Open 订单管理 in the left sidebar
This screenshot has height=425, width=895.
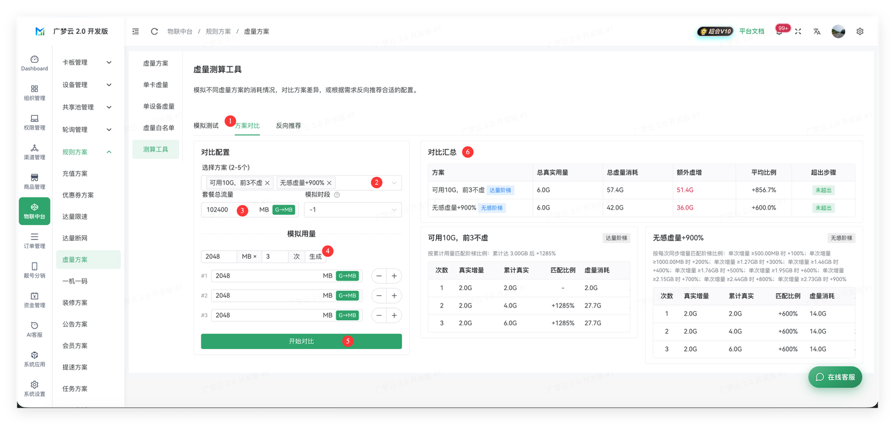35,240
